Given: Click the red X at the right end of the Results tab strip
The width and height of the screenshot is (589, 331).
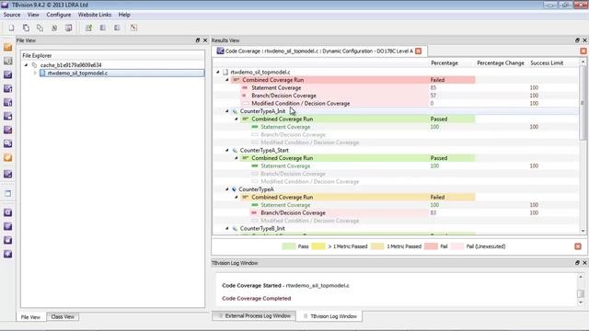Looking at the screenshot, I should pyautogui.click(x=583, y=51).
